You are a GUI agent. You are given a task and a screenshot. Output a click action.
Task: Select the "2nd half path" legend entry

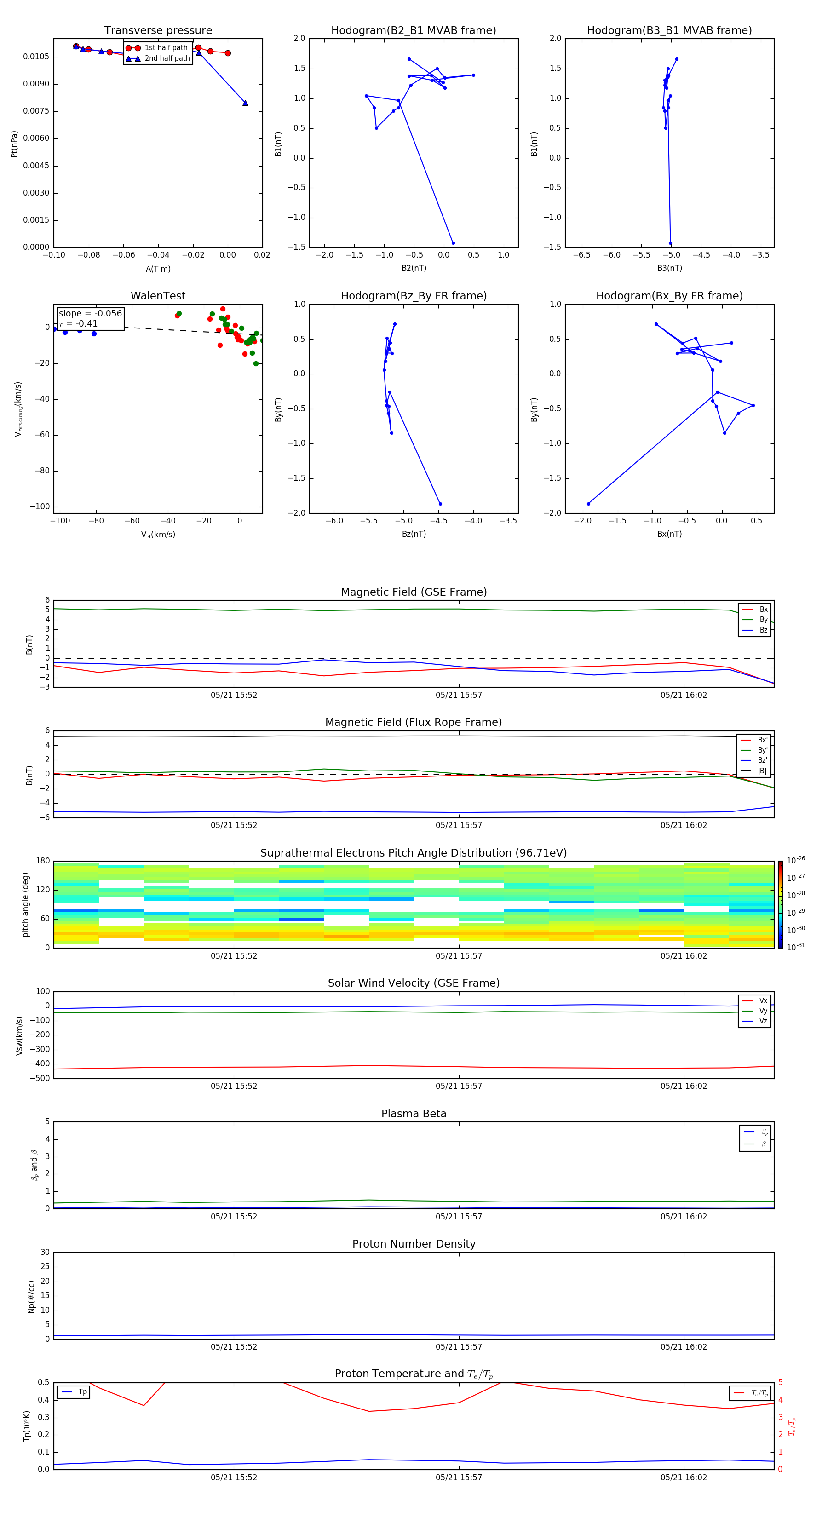(158, 58)
